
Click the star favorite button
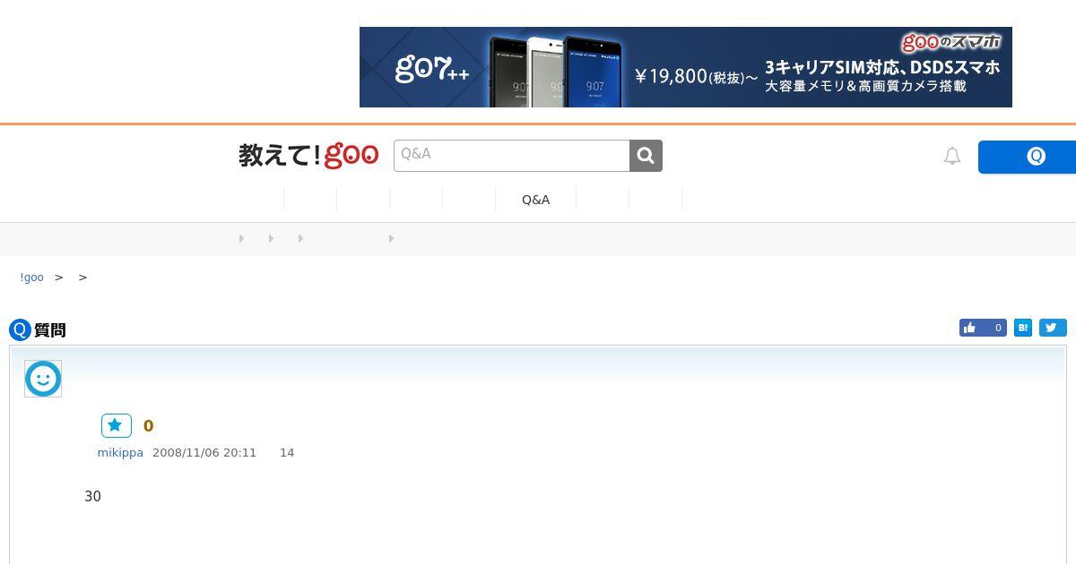[117, 425]
